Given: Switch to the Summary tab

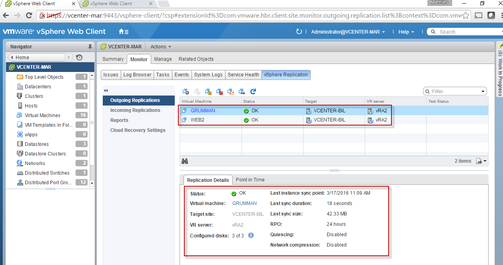Looking at the screenshot, I should 113,59.
